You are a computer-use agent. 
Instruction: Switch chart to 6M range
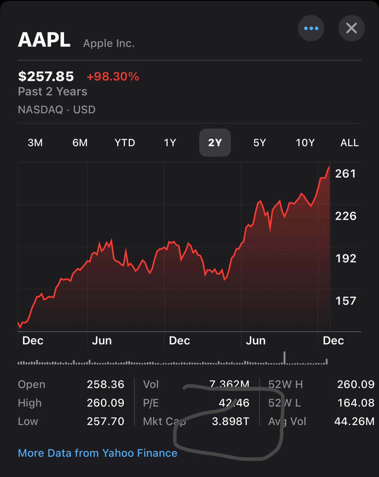point(80,143)
